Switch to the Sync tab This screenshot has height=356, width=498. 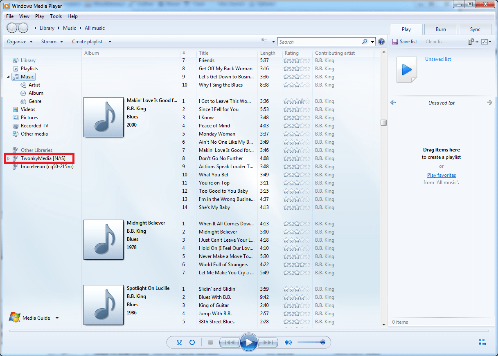tap(475, 29)
